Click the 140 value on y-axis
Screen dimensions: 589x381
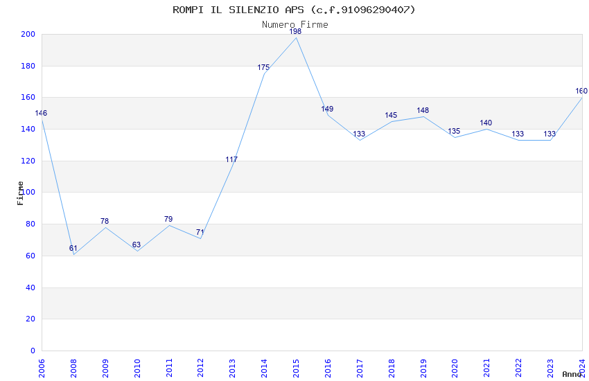tap(28, 129)
